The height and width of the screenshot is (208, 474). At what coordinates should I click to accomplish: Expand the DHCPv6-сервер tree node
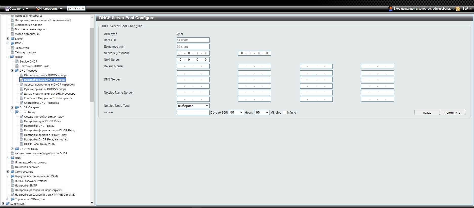point(12,107)
